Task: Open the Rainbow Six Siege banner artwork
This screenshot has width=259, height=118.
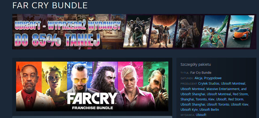Action: point(137,31)
